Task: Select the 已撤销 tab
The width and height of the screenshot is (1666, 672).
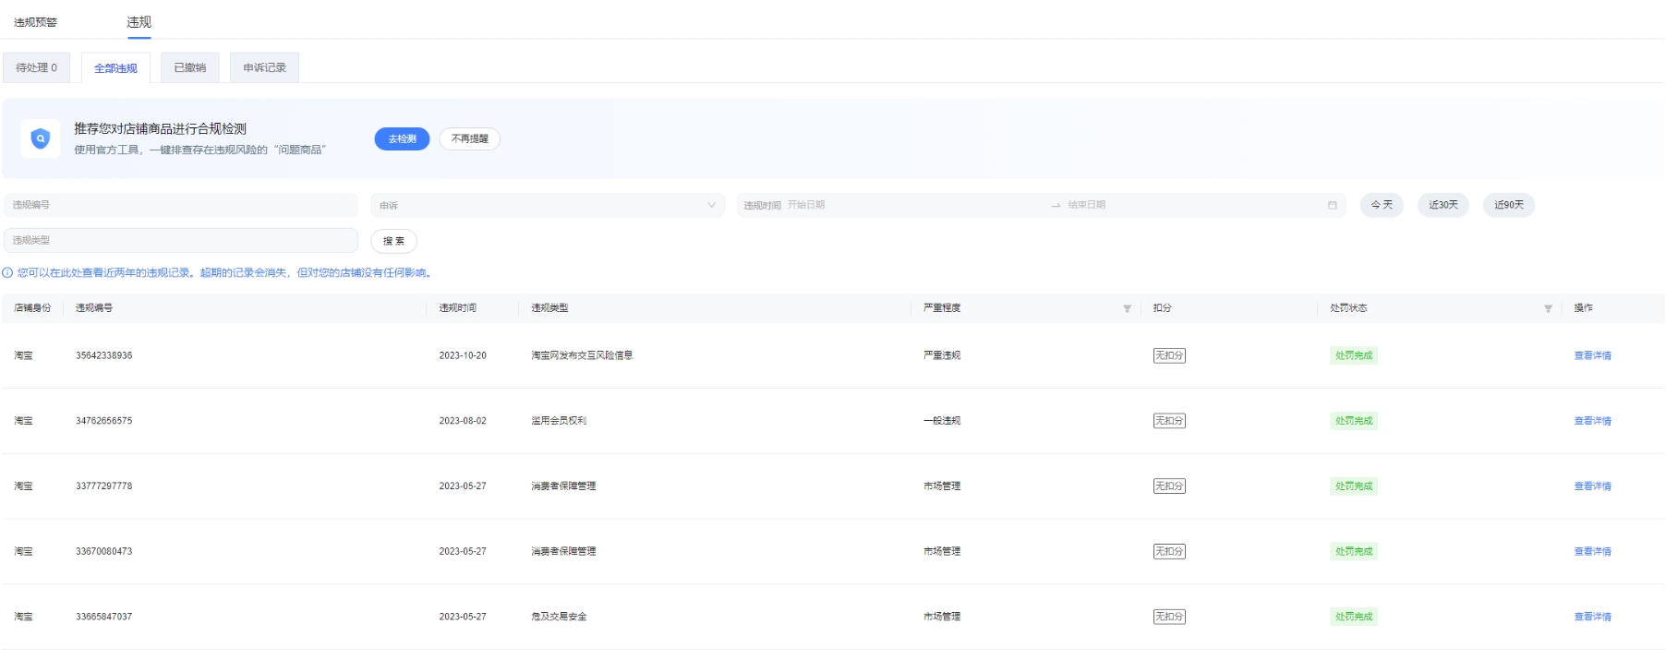Action: (x=189, y=67)
